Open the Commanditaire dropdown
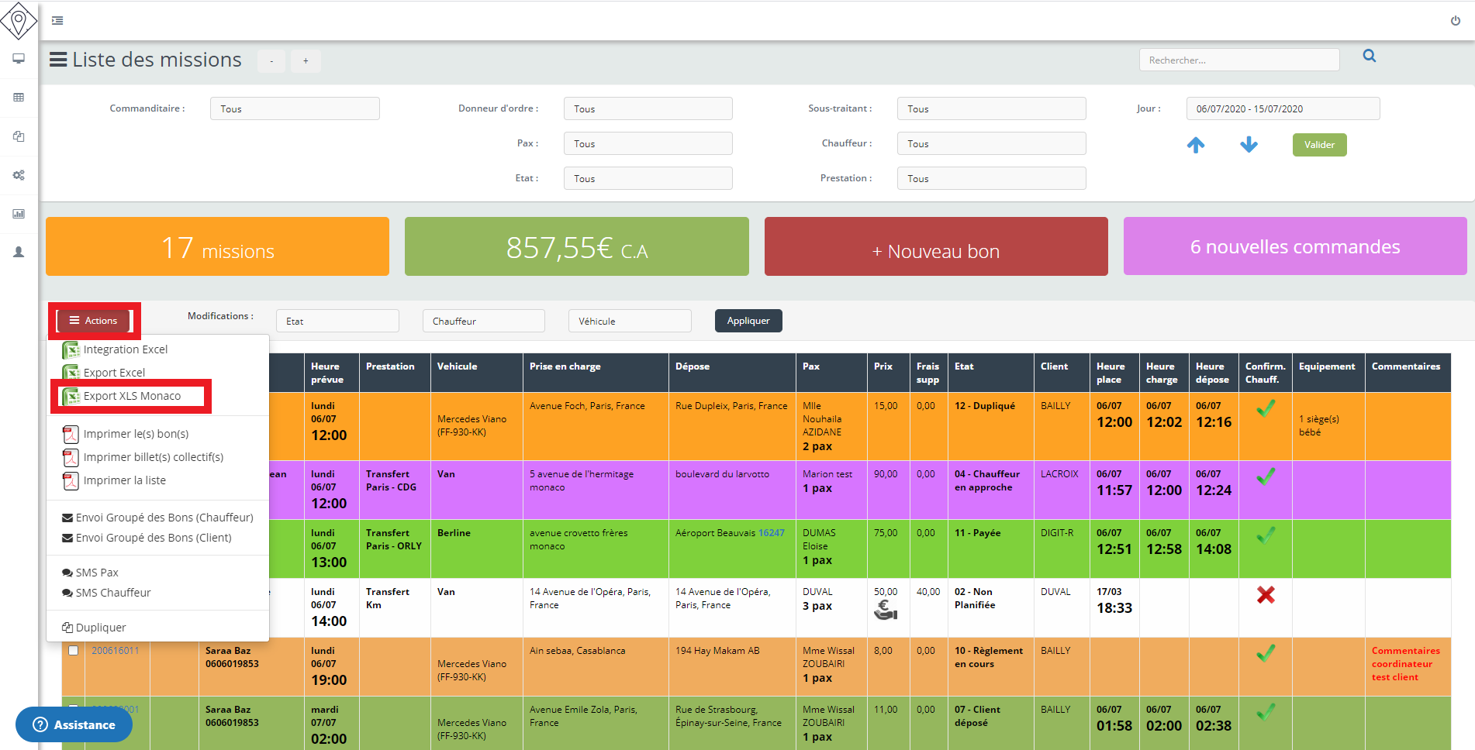Viewport: 1475px width, 750px height. click(294, 109)
